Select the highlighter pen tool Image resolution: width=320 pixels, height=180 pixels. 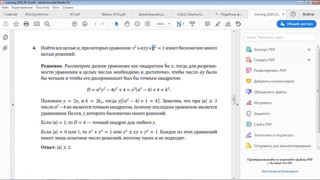pyautogui.click(x=218, y=24)
